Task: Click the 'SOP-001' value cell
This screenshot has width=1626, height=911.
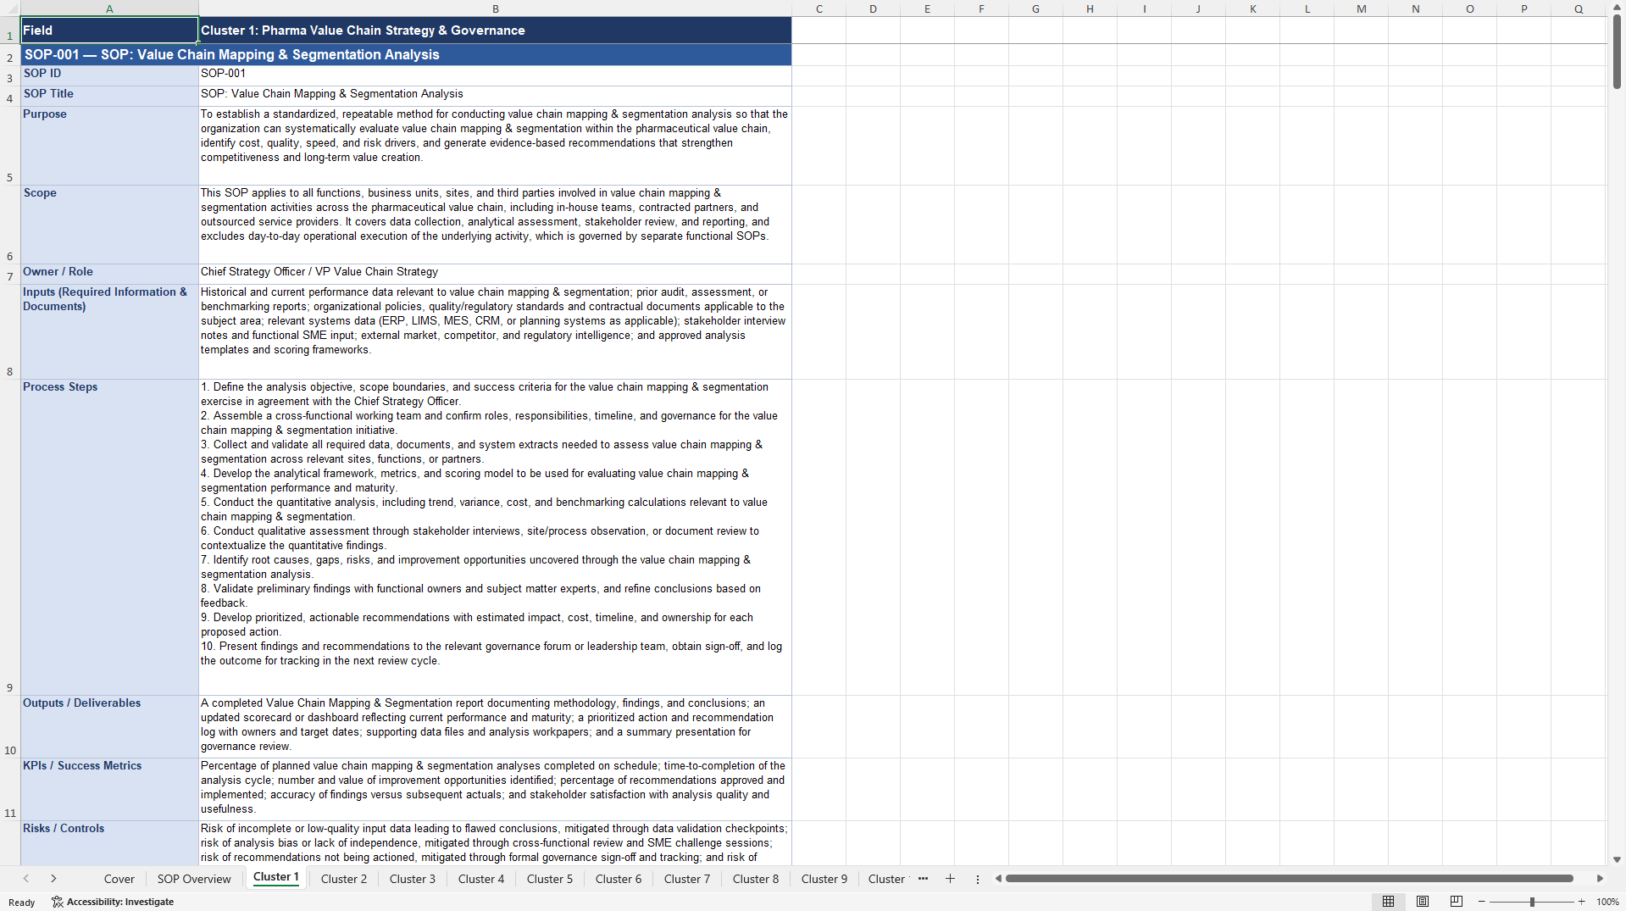Action: (495, 75)
